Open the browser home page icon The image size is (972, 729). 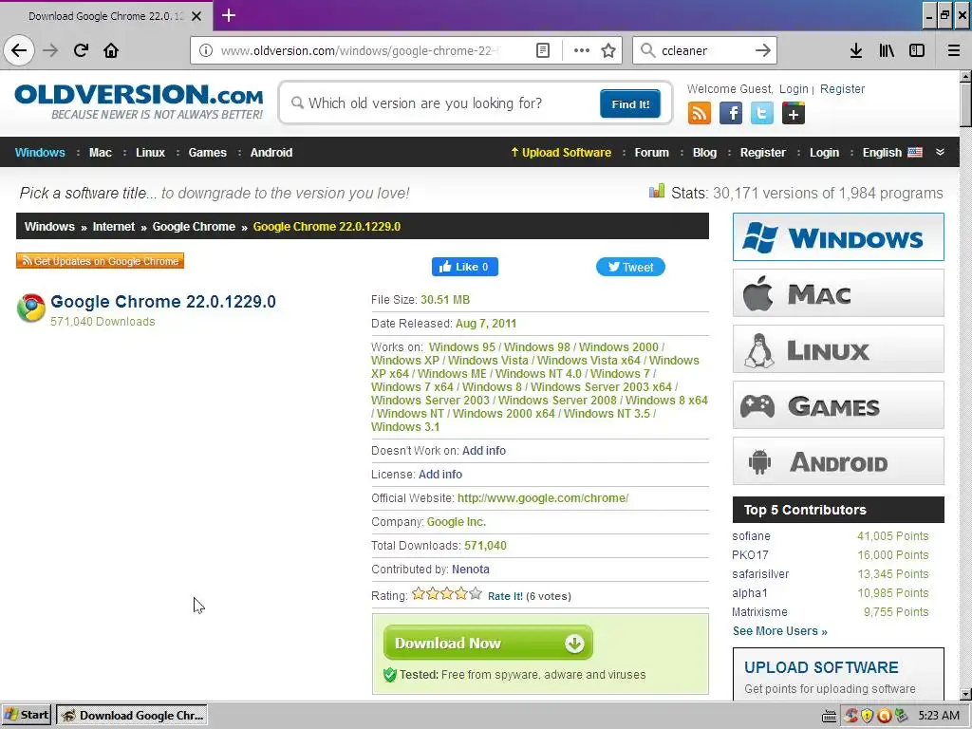tap(111, 50)
